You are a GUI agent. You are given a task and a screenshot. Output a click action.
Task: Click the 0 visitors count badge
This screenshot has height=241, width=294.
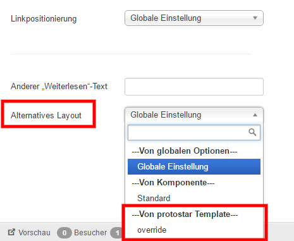[64, 233]
